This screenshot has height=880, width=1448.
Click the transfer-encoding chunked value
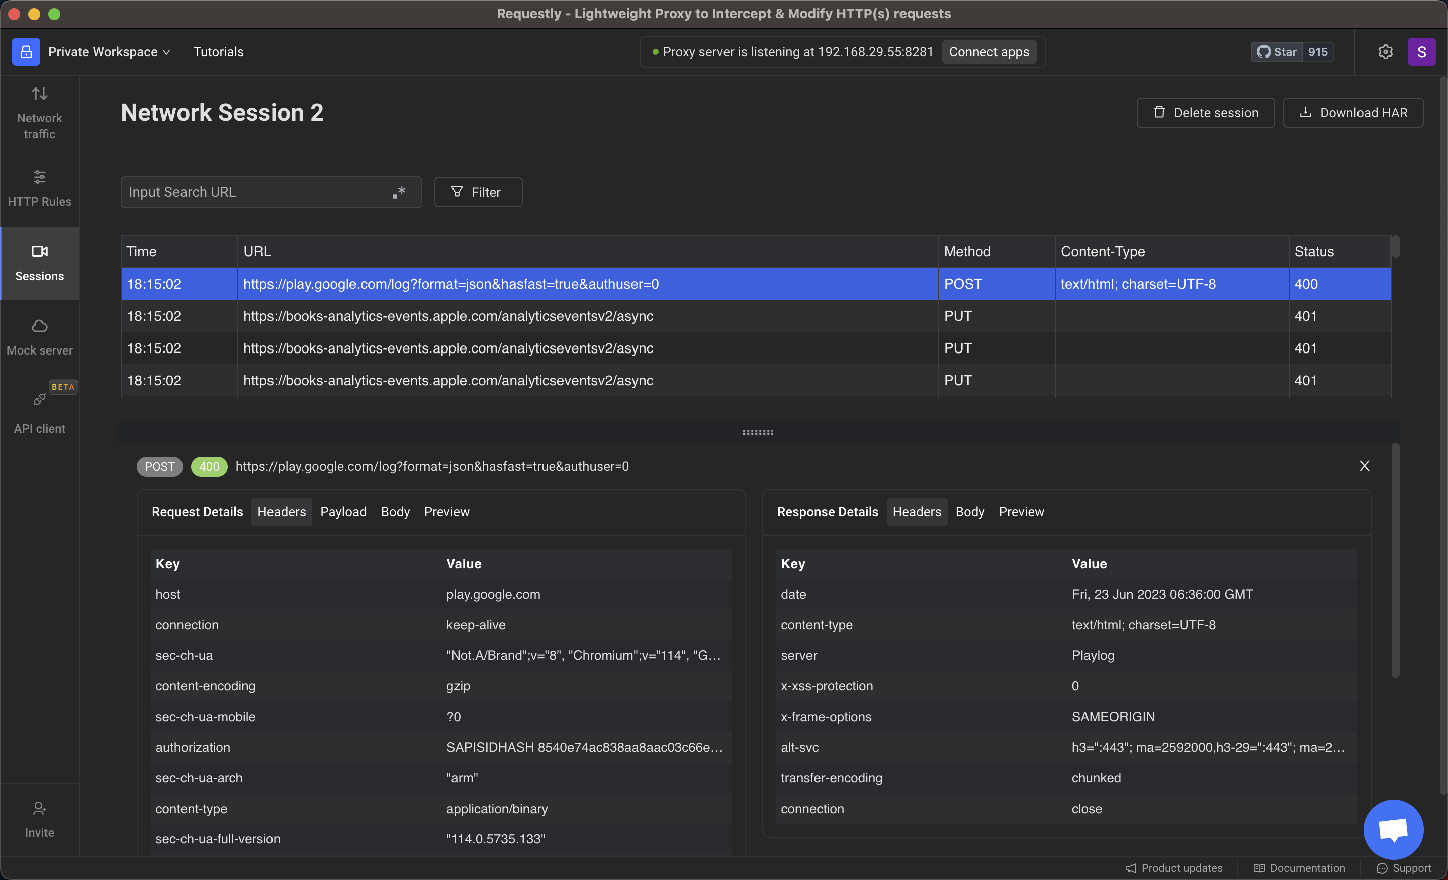pyautogui.click(x=1096, y=778)
